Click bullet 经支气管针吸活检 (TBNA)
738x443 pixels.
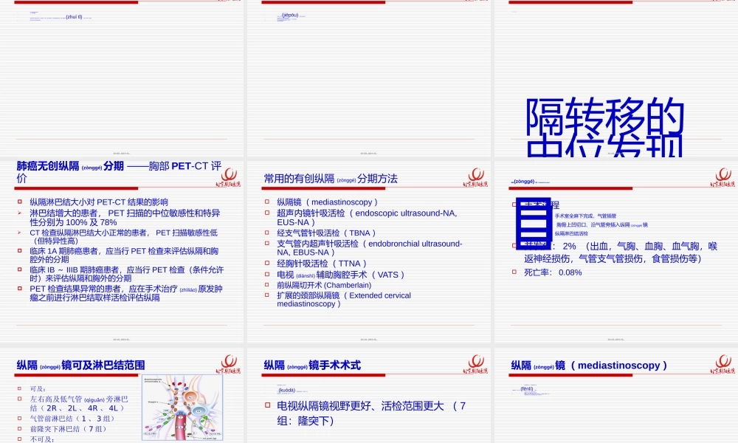coord(326,233)
